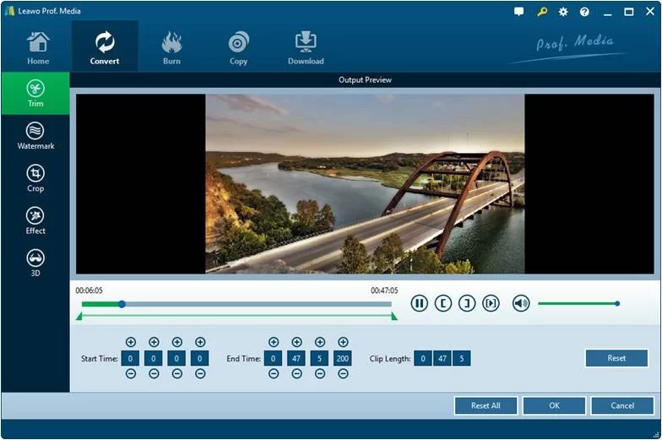Decrease Start Time milliseconds value
662x440 pixels.
200,373
